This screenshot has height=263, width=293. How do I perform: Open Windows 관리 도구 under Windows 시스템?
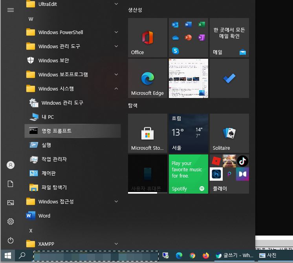coord(73,103)
